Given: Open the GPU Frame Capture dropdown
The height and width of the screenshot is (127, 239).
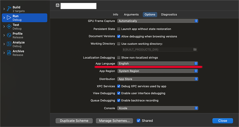Looking at the screenshot, I should point(158,21).
